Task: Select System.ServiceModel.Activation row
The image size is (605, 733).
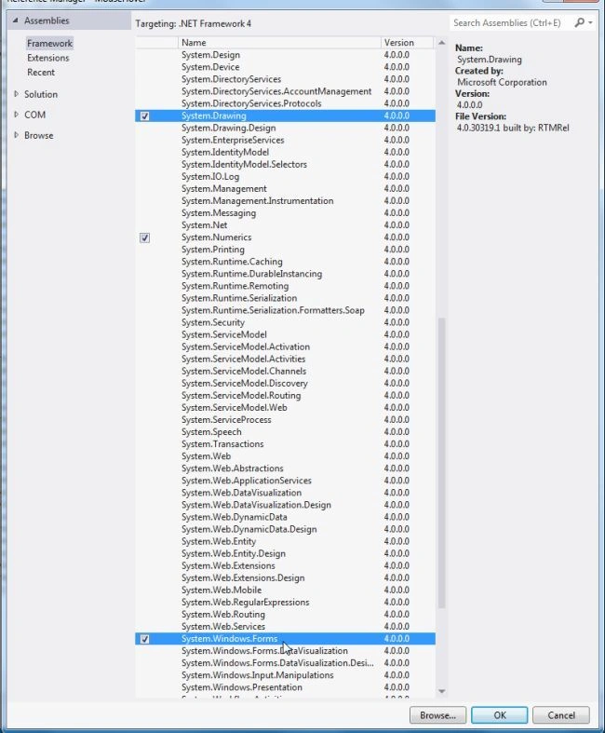Action: coord(285,346)
